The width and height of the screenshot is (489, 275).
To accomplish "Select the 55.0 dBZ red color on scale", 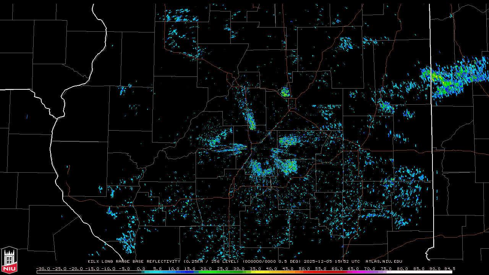I will point(321,272).
